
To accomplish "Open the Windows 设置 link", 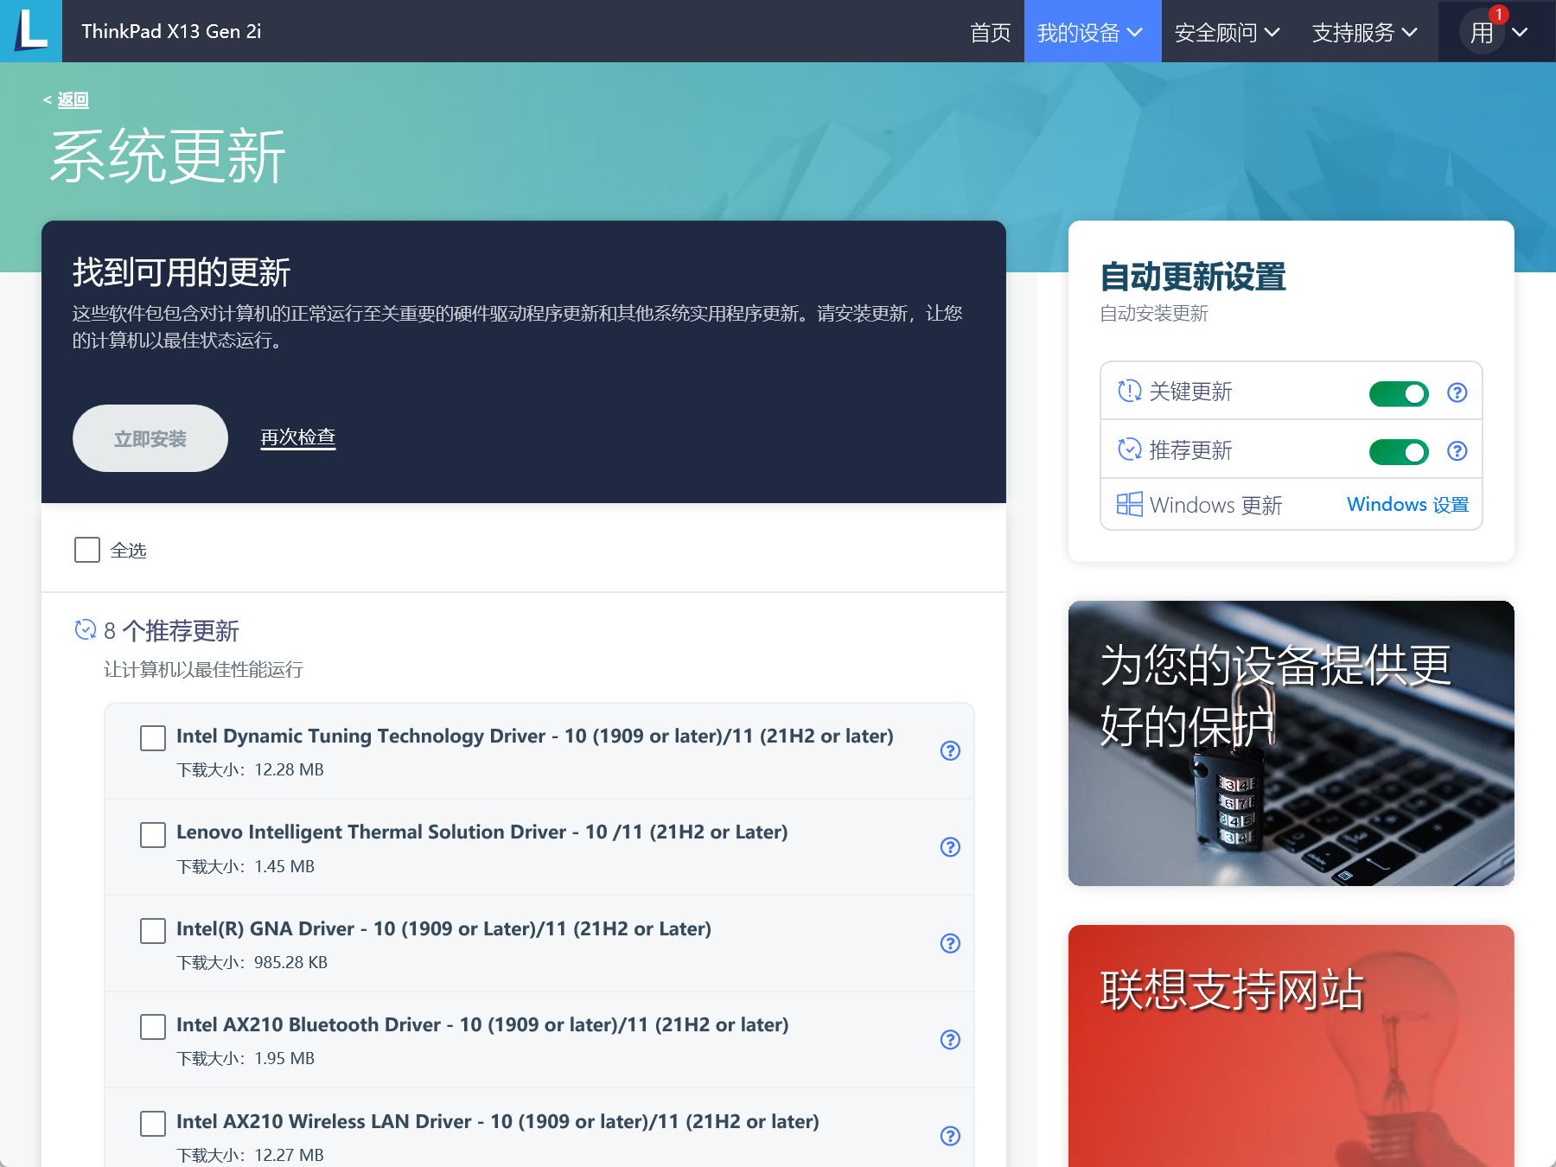I will point(1408,504).
